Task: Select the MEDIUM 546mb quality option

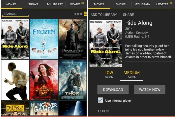Action: coord(132,74)
